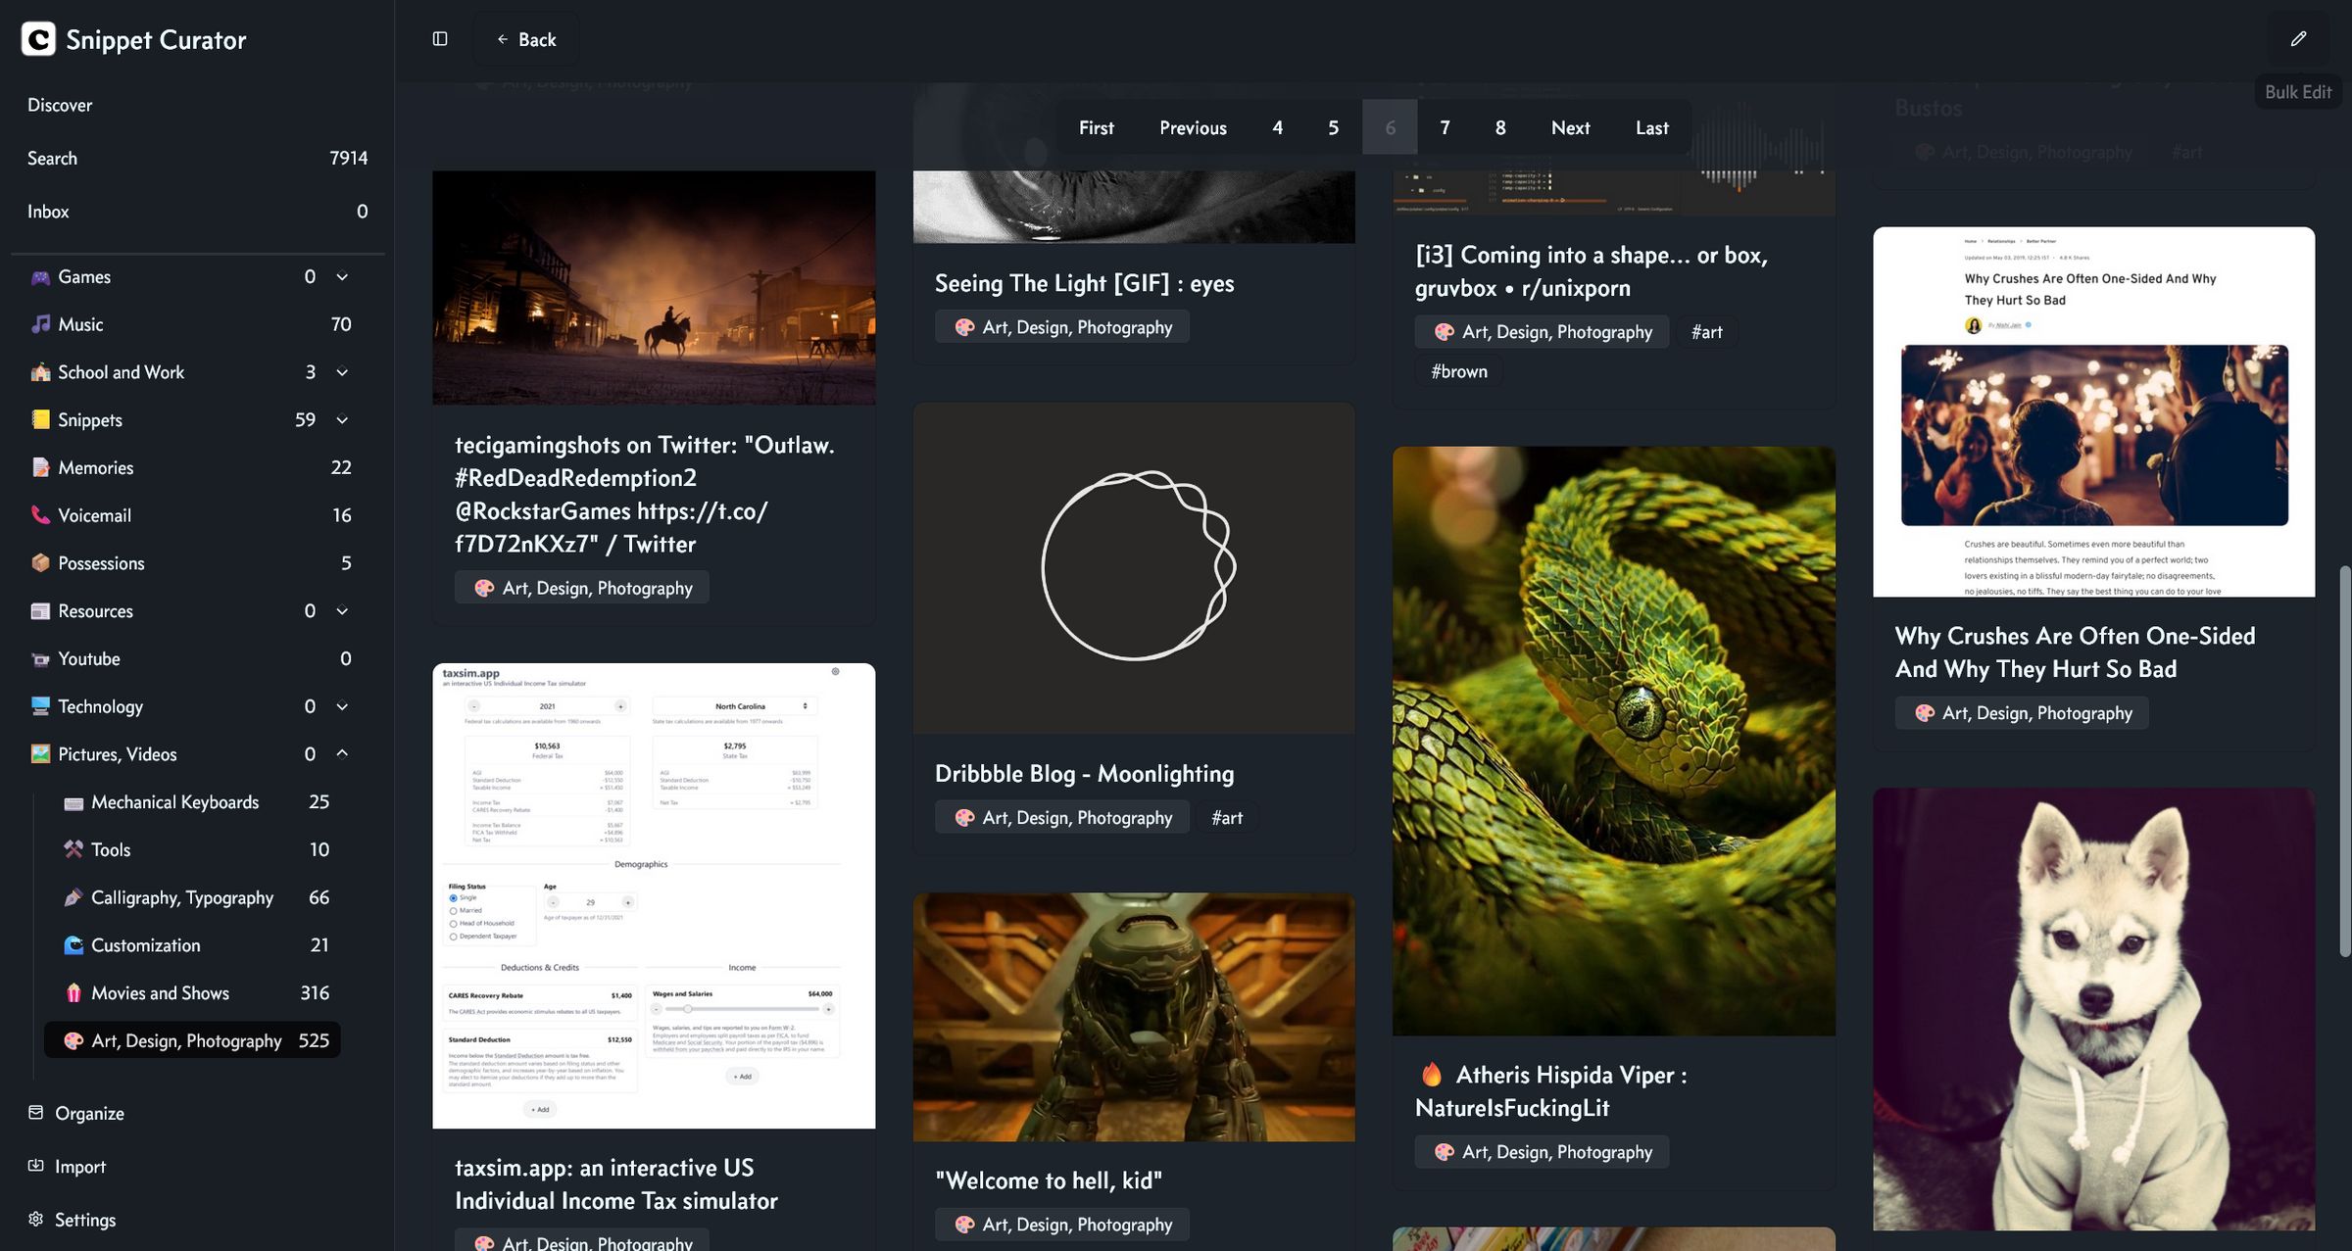This screenshot has width=2352, height=1251.
Task: Open Discover in the sidebar
Action: coord(60,105)
